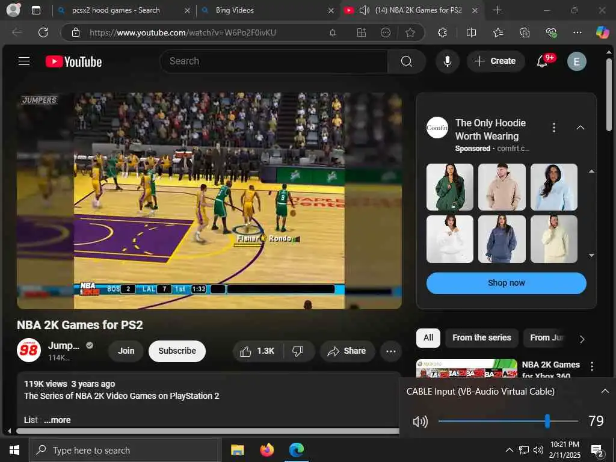Image resolution: width=616 pixels, height=462 pixels.
Task: Like the video with thumbs up
Action: [x=257, y=351]
